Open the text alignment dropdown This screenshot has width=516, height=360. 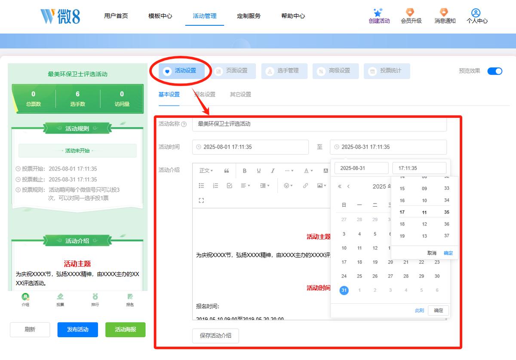click(246, 186)
